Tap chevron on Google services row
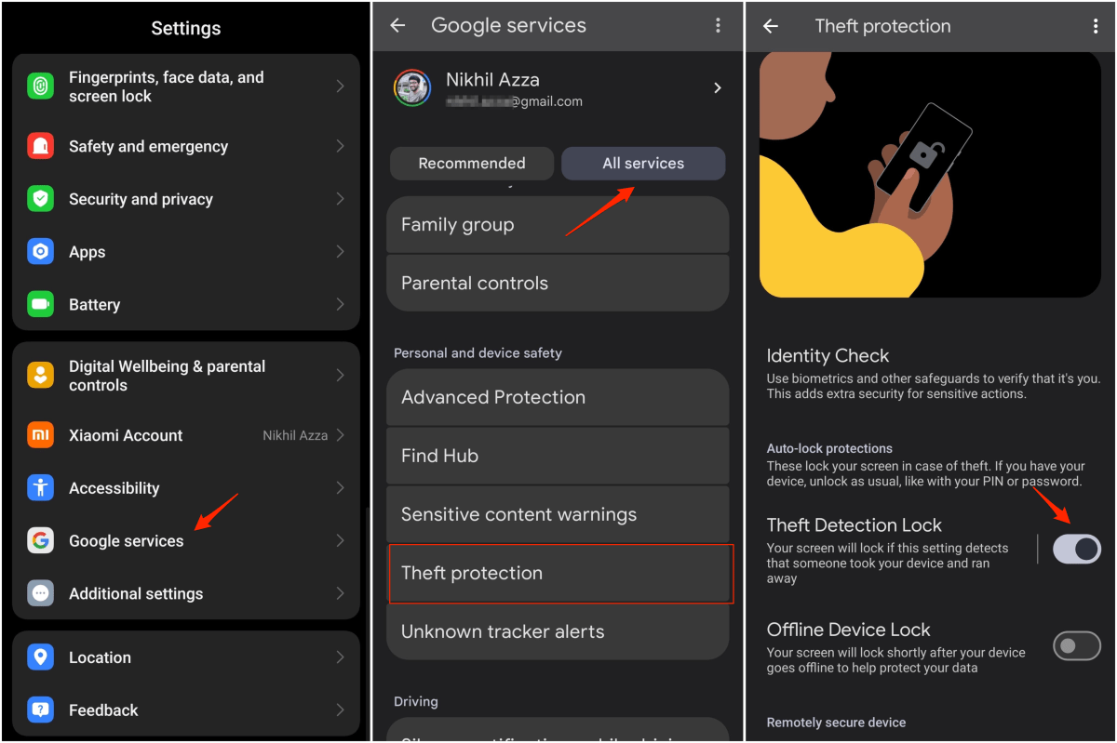Screen dimensions: 1117x743 point(341,540)
